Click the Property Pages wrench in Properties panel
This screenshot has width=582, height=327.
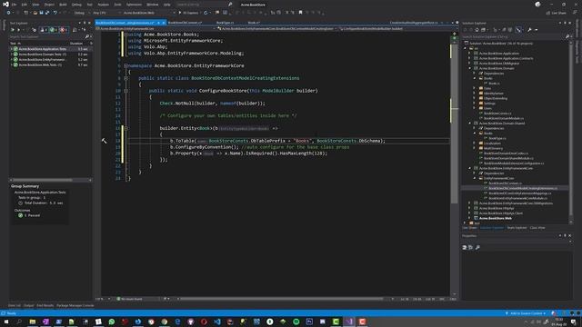[477, 247]
